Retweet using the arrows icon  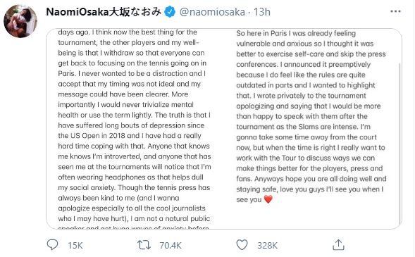click(x=144, y=245)
